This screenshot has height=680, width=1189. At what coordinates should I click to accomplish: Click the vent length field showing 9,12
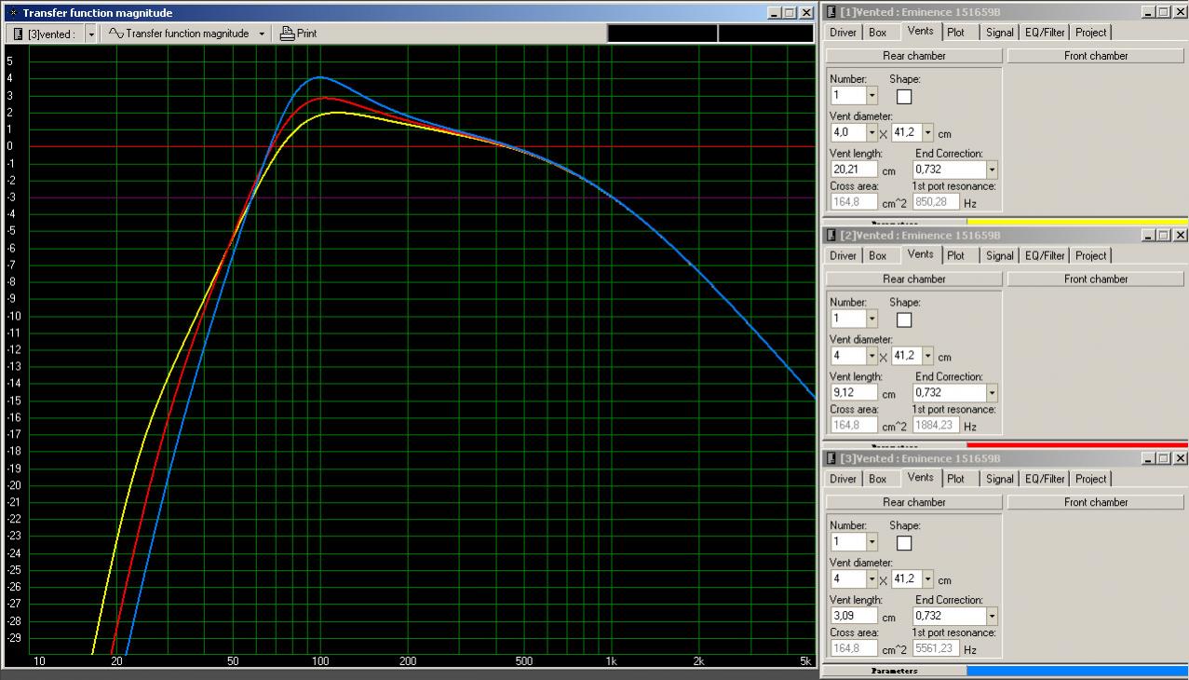(854, 393)
